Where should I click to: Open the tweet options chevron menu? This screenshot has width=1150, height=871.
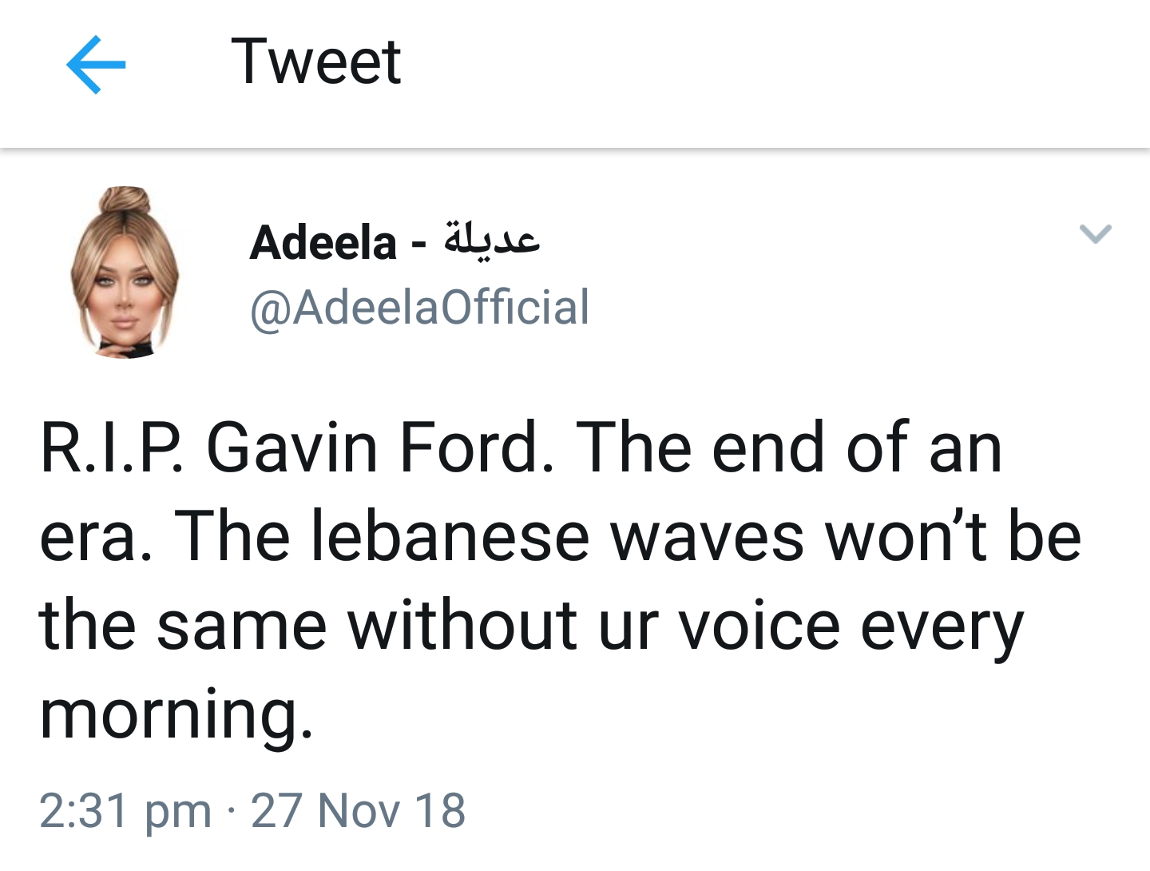(1095, 233)
